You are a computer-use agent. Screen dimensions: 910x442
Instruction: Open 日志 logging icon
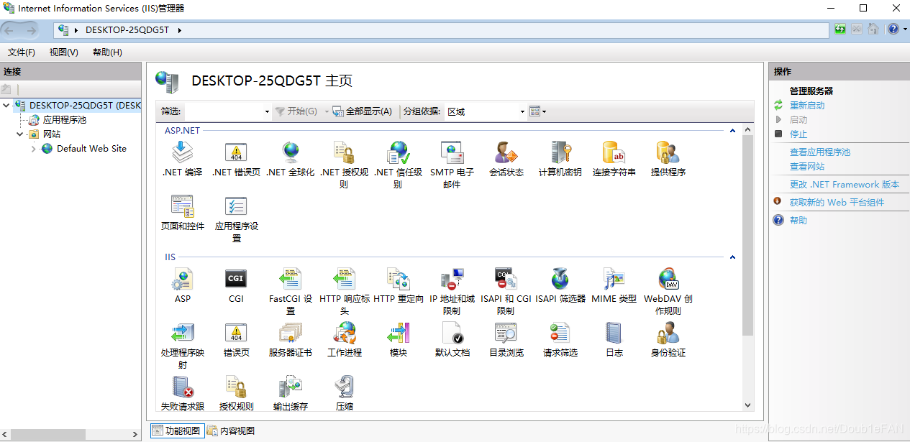[x=614, y=333]
